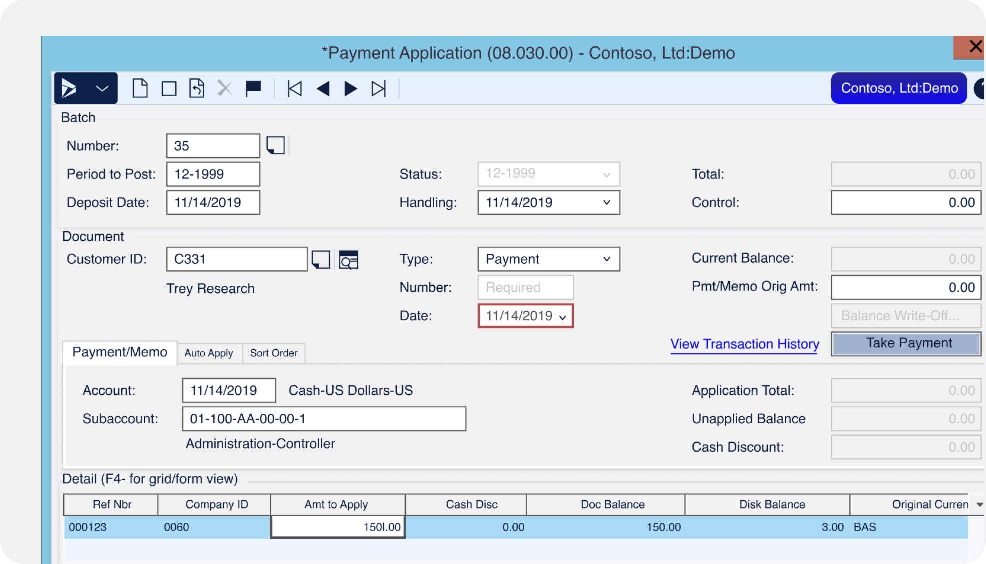The height and width of the screenshot is (564, 986).
Task: Switch to the Auto Apply tab
Action: coord(208,353)
